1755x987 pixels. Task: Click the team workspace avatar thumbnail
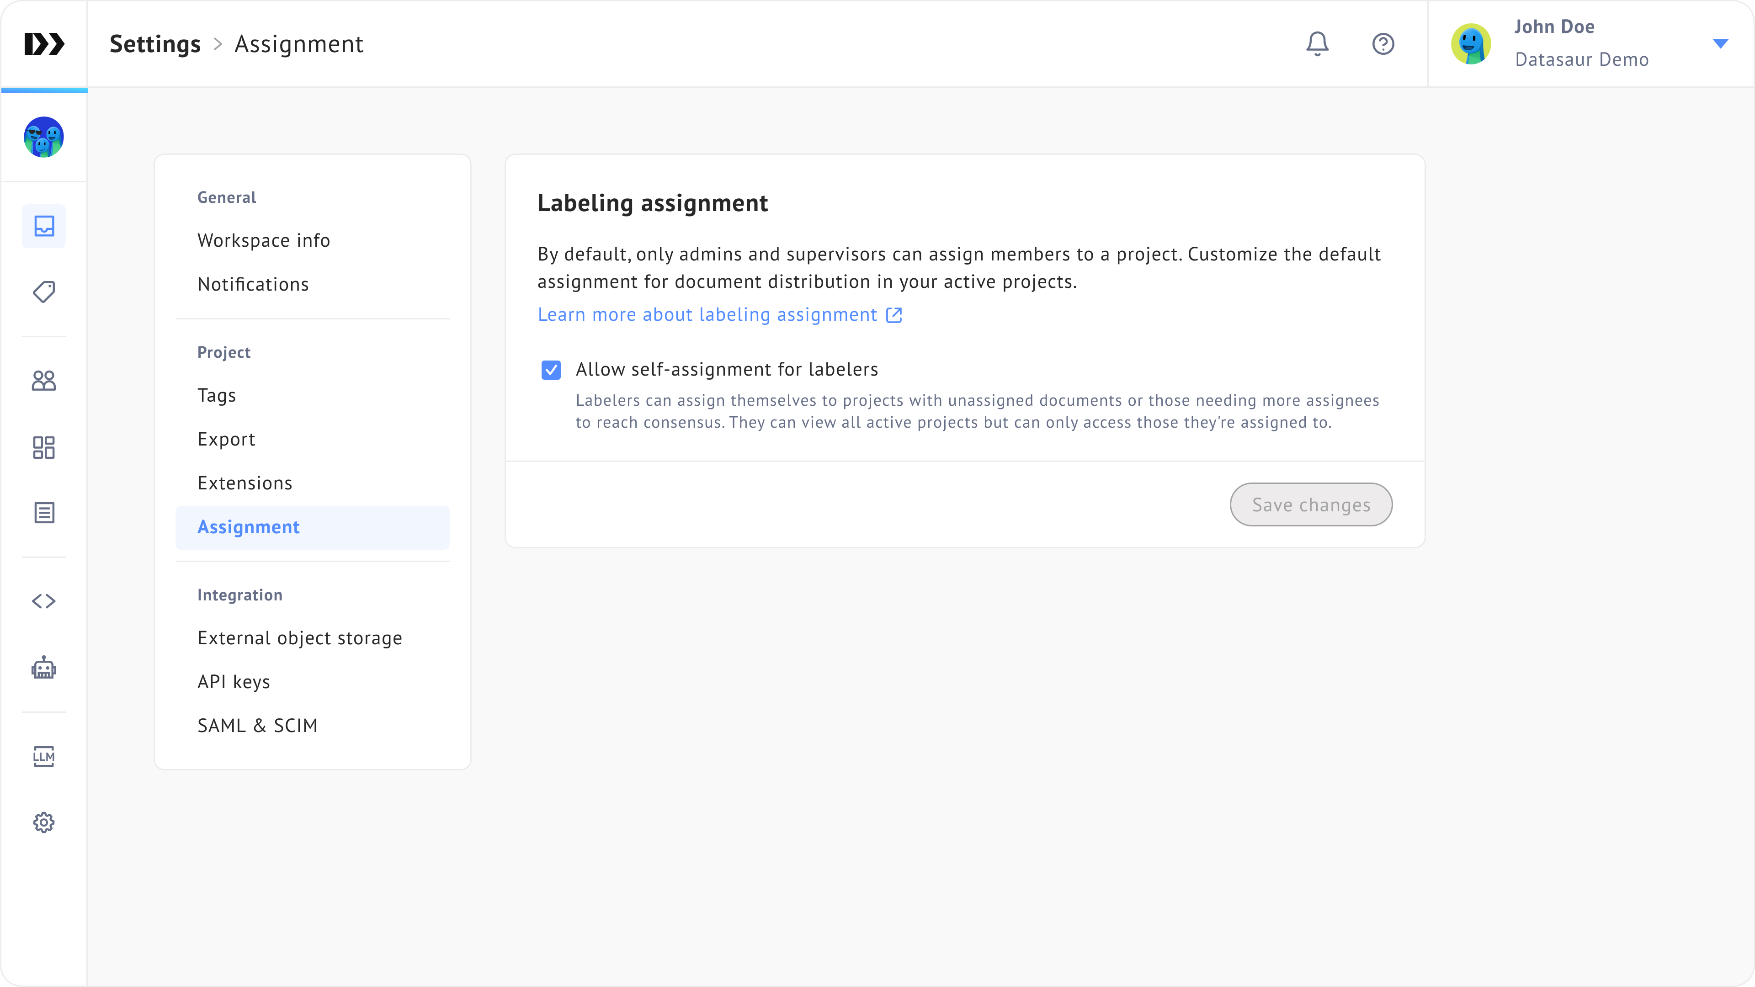click(x=44, y=137)
